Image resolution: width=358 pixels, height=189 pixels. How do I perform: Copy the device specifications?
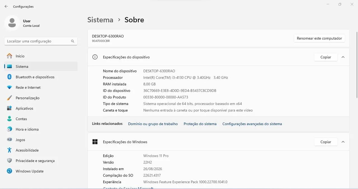pos(326,57)
